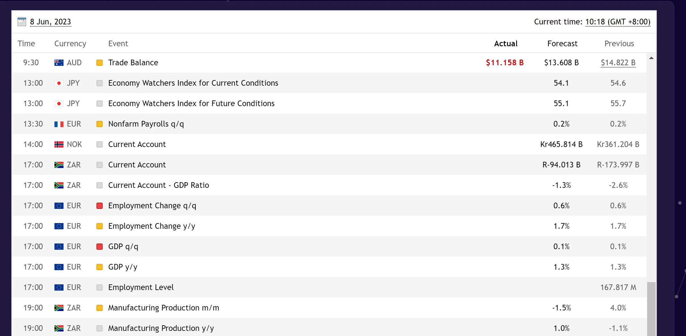Click the South African flag on the Manufacturing Production m/m row

coord(59,308)
